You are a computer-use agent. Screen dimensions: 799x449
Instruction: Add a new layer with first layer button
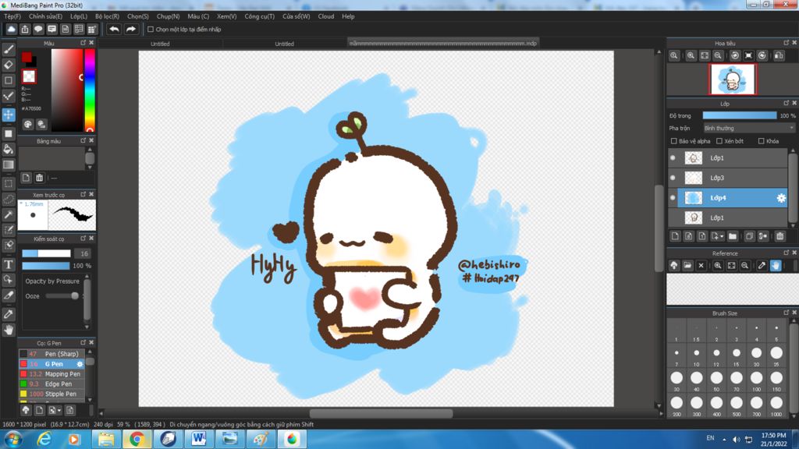click(x=675, y=236)
